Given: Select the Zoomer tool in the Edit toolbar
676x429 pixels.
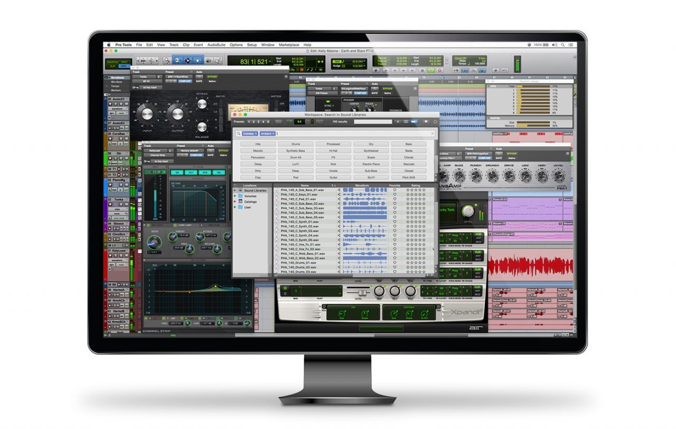Looking at the screenshot, I should point(167,60).
